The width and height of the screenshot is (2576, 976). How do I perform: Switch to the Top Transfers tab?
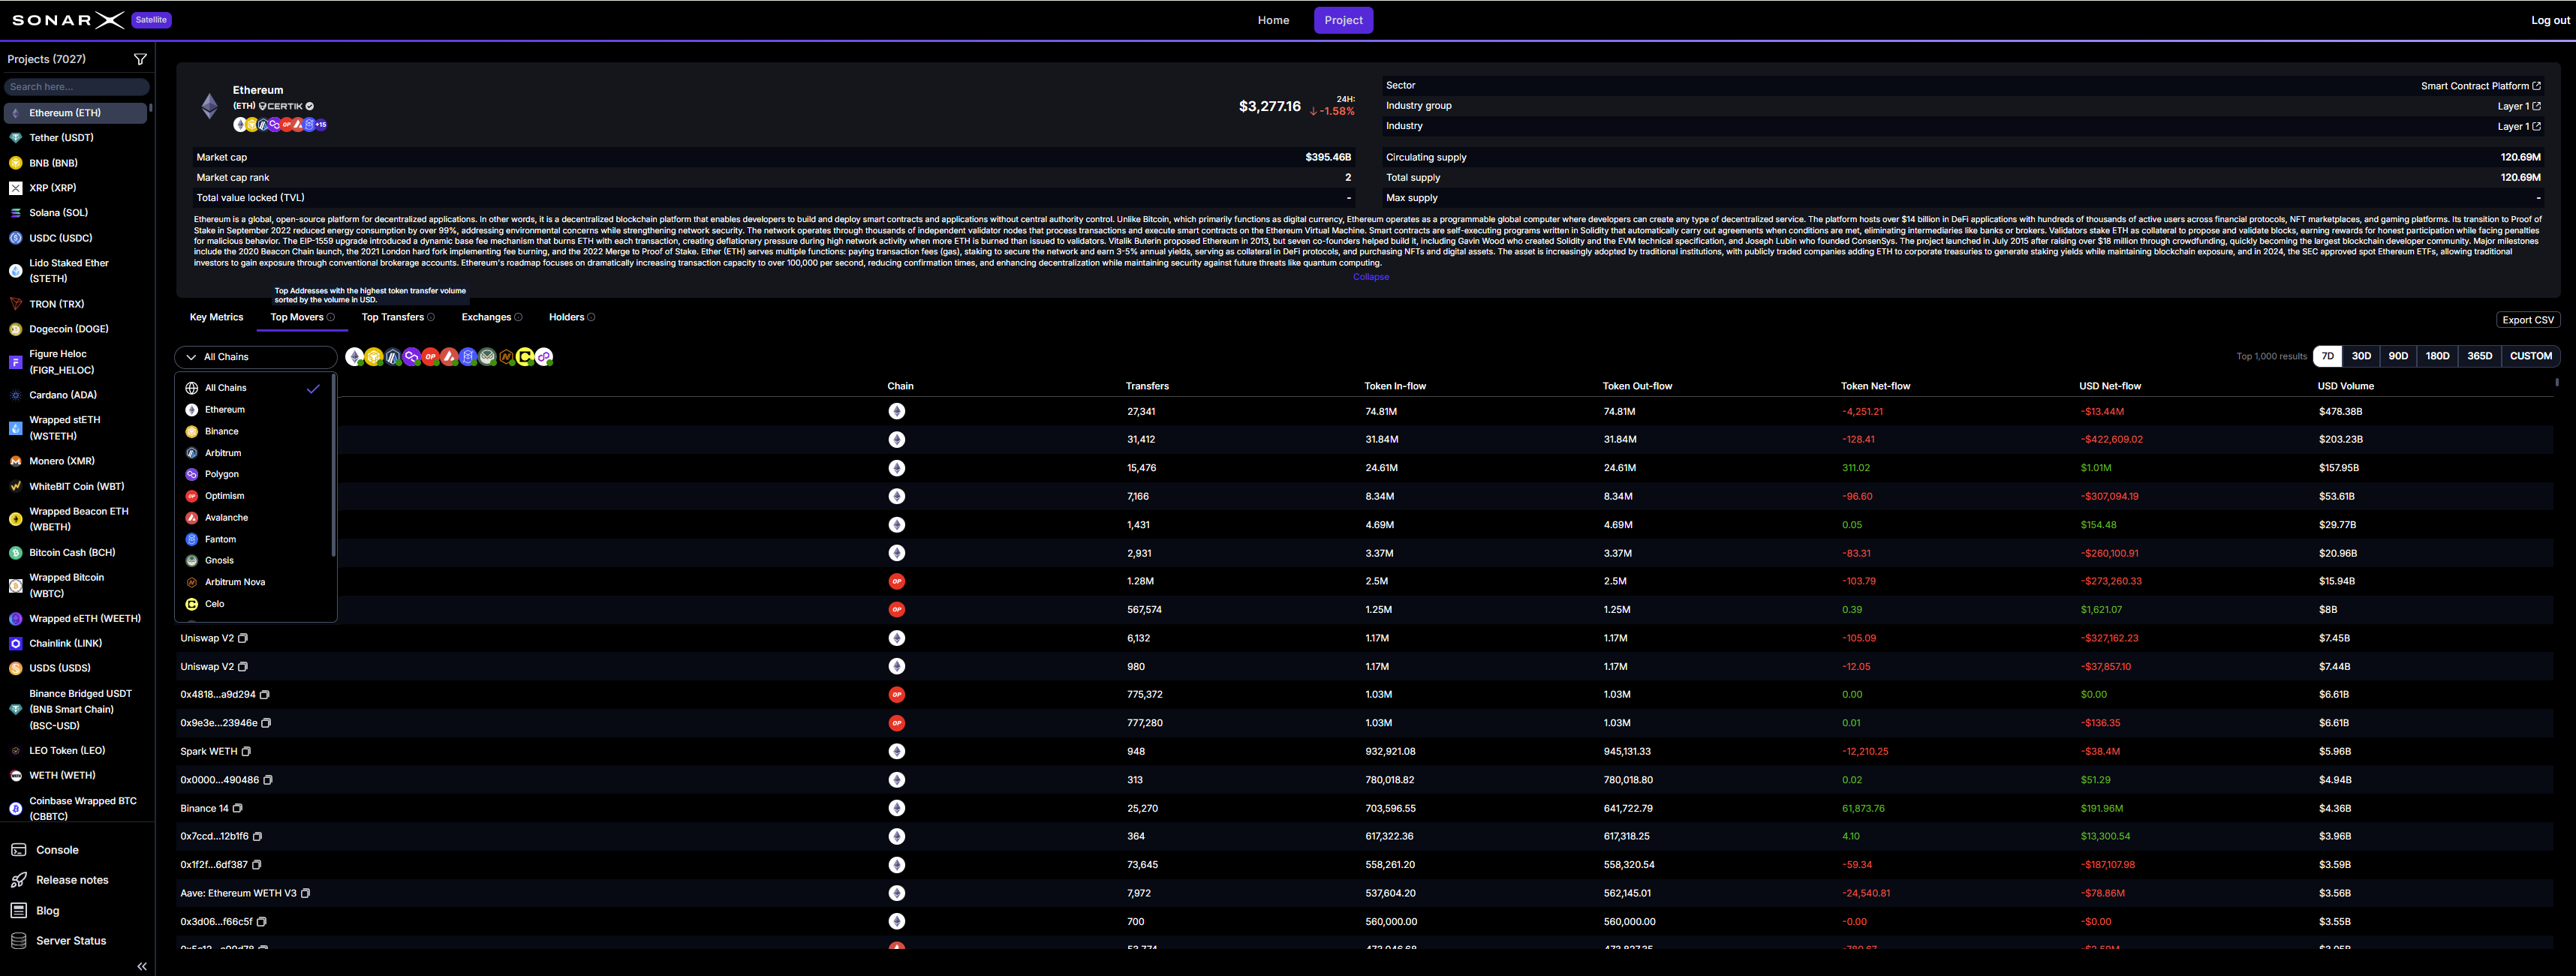tap(393, 317)
